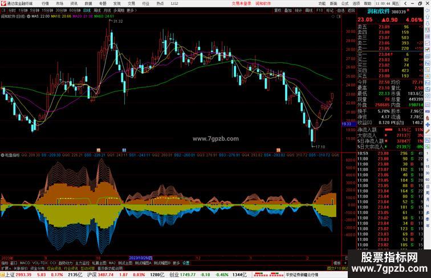
Task: Open the 选项 menu
Action: (356, 3)
